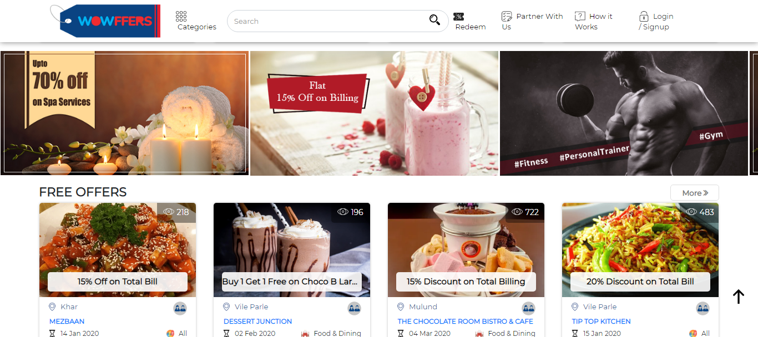Click the Mulund location text

pos(423,307)
